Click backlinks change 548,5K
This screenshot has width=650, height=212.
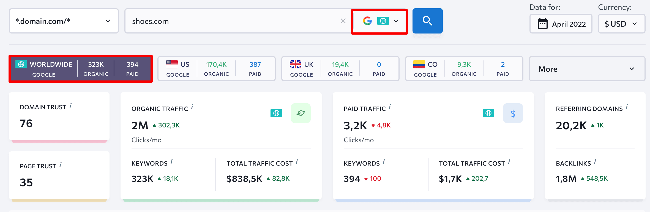tap(597, 178)
